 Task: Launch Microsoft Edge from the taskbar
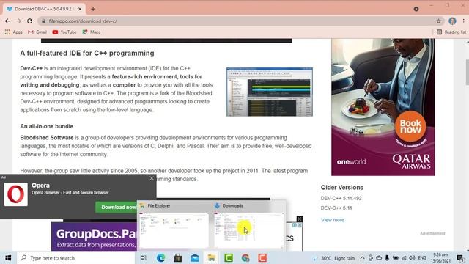pos(161,258)
